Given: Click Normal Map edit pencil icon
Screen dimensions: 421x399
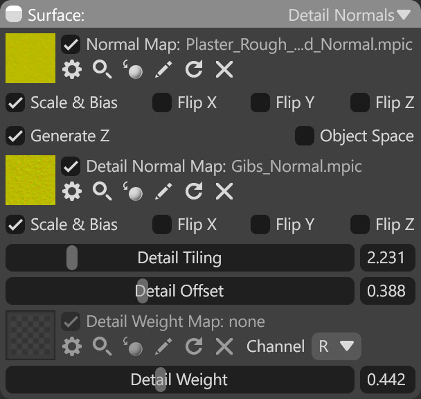Looking at the screenshot, I should coord(163,69).
